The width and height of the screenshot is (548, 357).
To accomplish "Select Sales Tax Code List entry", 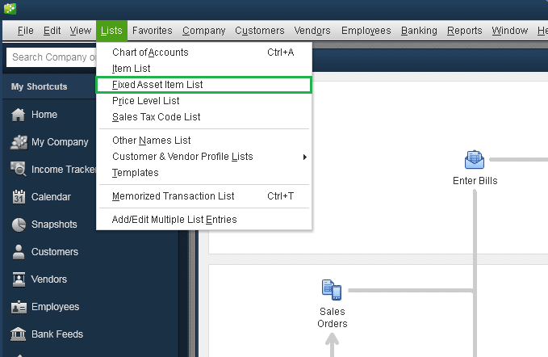I will (x=203, y=117).
